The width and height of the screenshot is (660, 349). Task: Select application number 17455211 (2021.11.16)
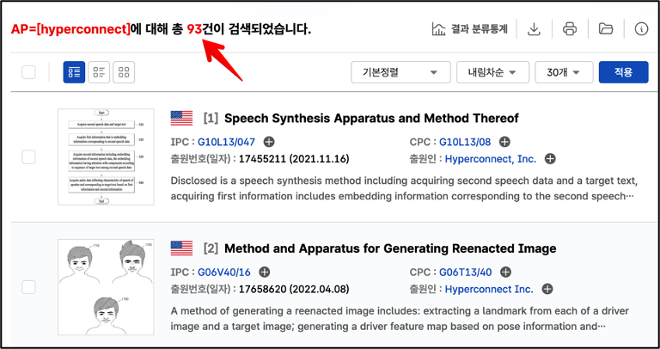pos(294,159)
